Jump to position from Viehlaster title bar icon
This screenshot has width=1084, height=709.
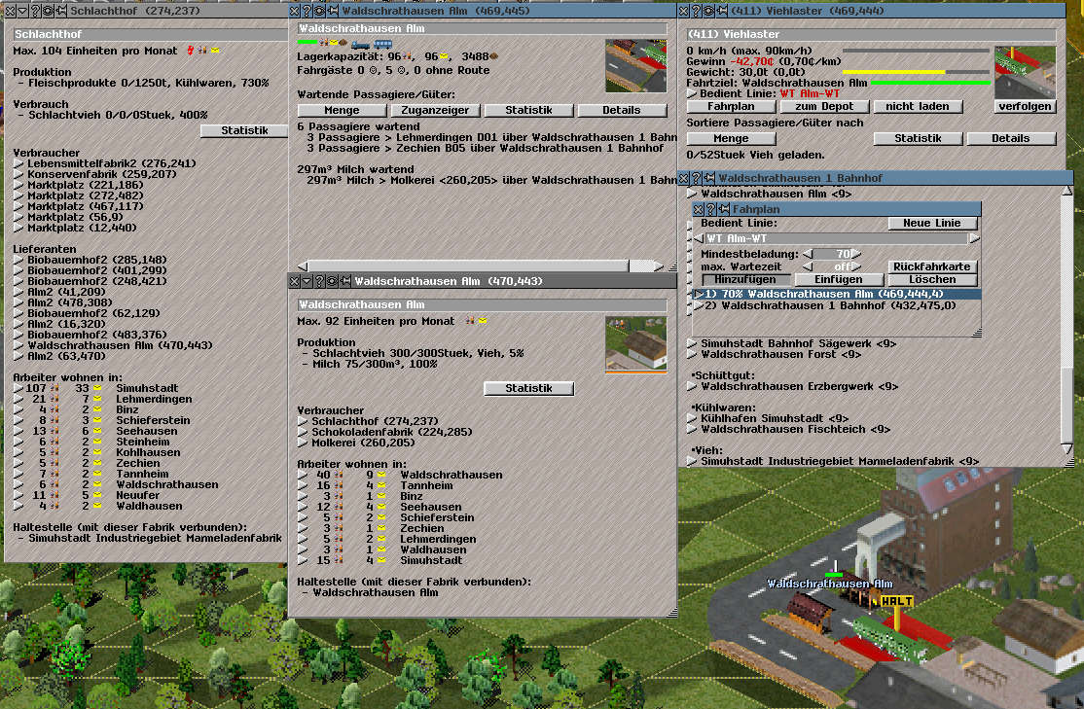[x=707, y=11]
